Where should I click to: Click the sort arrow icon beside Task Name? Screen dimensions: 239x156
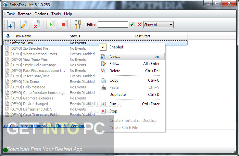(8, 36)
